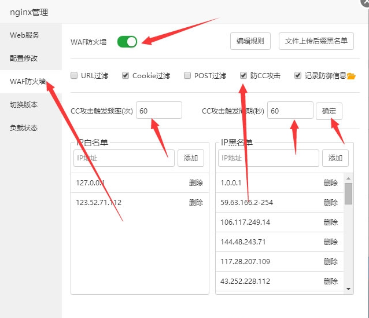Switch to the 配置修改 tab
The height and width of the screenshot is (318, 369).
point(24,58)
